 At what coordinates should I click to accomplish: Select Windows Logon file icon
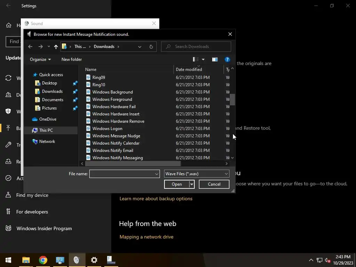point(88,128)
